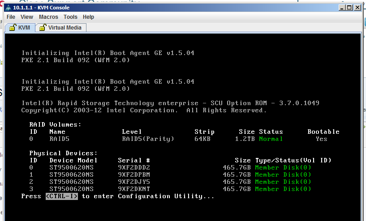Click the Serial # column header
The image size is (366, 221).
point(134,161)
